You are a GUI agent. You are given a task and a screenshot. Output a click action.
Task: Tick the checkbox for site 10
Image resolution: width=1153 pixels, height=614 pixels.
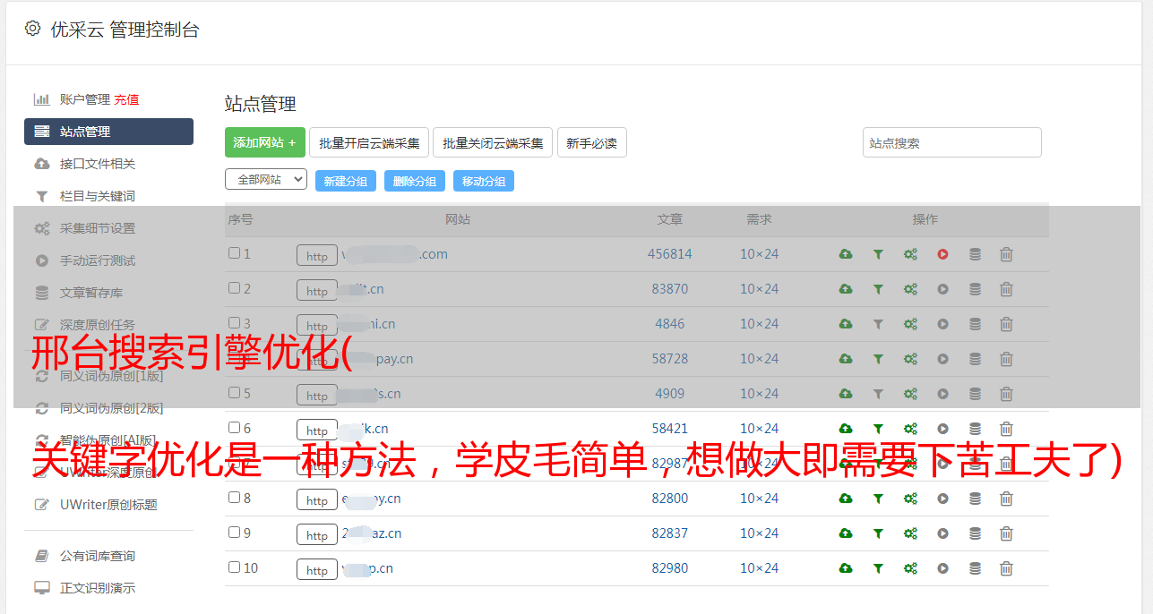234,567
